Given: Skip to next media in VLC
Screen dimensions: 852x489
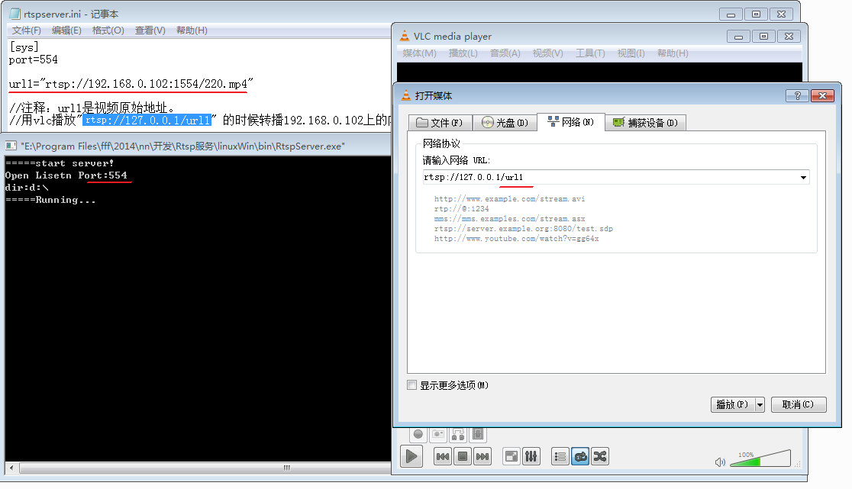Looking at the screenshot, I should [x=482, y=456].
